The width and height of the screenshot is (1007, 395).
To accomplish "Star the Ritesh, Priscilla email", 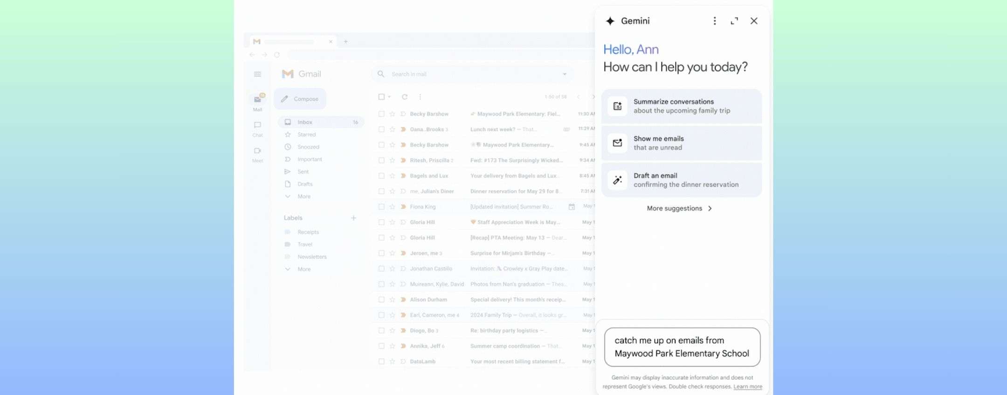I will click(x=392, y=160).
